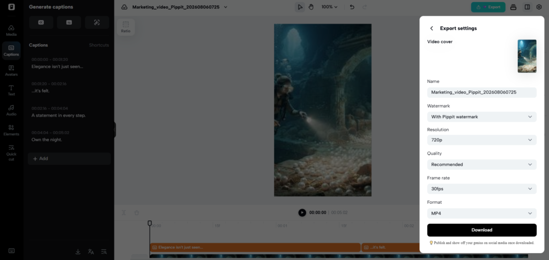The width and height of the screenshot is (549, 260).
Task: Toggle the side panel layout icon
Action: [528, 7]
